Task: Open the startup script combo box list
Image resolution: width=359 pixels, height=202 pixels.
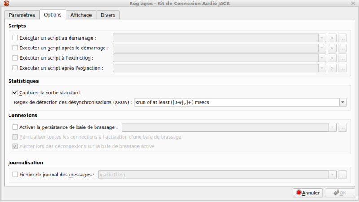Action: [322, 38]
